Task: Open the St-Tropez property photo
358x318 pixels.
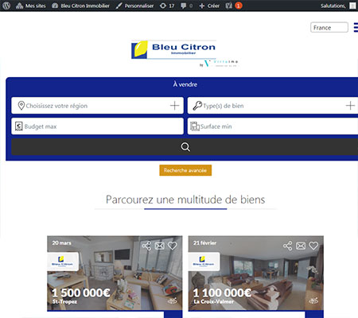Action: [115, 273]
